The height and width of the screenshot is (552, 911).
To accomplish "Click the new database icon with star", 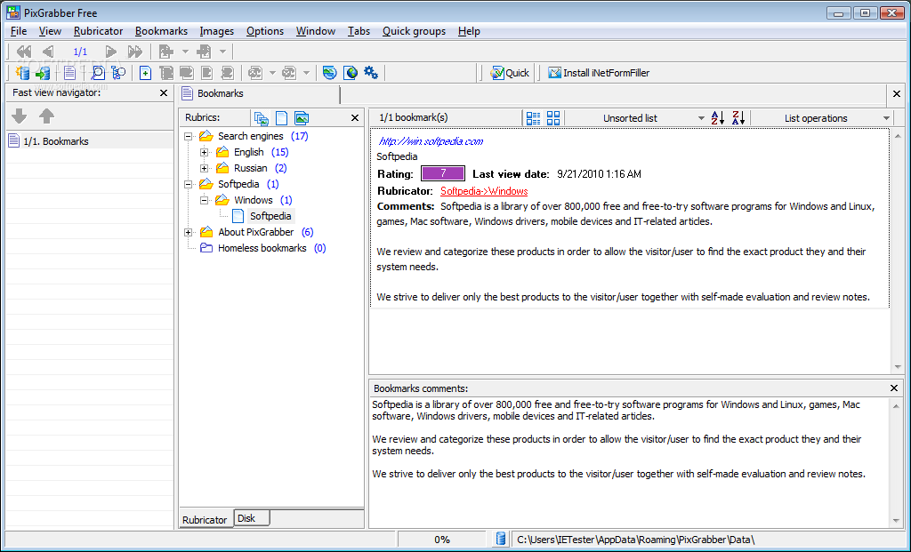I will coord(22,73).
